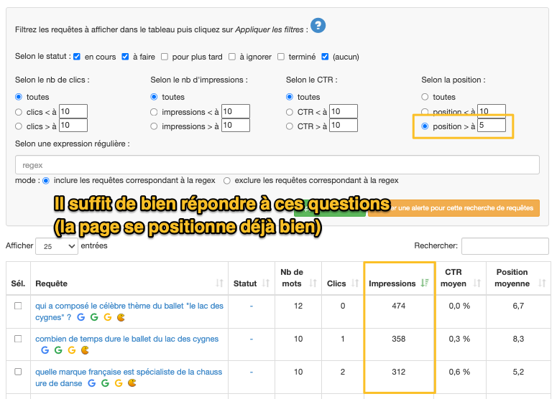
Task: Tick the row checkbox for 'combien de temps' query
Action: (x=18, y=339)
